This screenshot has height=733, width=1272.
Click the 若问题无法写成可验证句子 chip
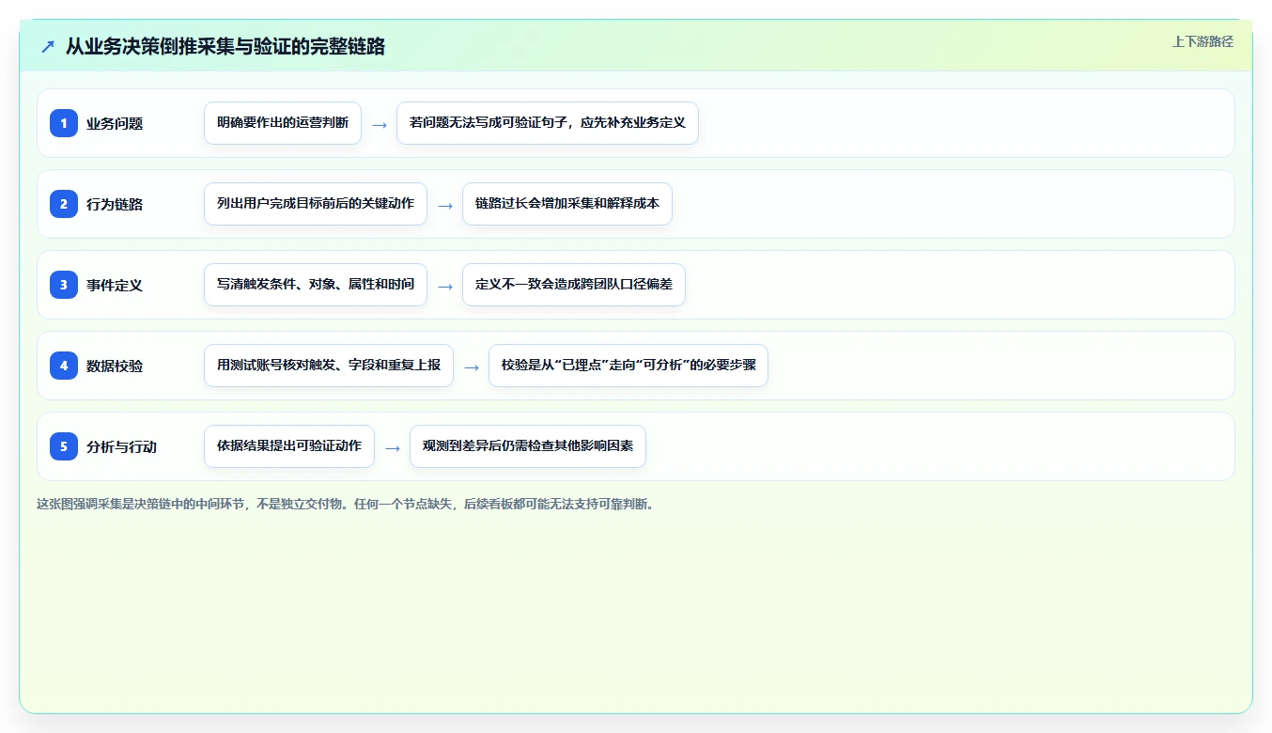pyautogui.click(x=548, y=123)
